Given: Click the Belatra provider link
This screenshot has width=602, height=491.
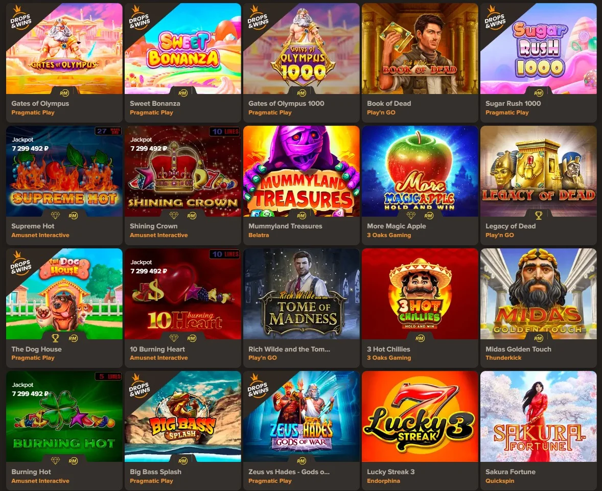Looking at the screenshot, I should click(x=259, y=235).
